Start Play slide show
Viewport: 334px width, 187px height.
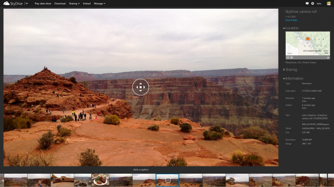(43, 4)
